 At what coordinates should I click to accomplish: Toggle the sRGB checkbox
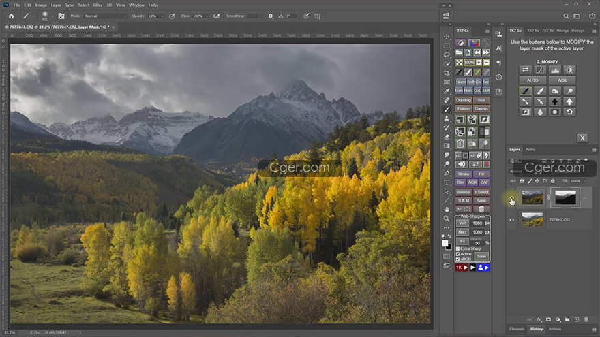pyautogui.click(x=458, y=259)
